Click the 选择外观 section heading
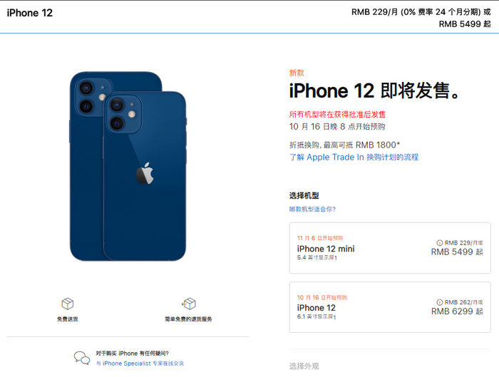Viewport: 499px width, 377px height. 304,366
